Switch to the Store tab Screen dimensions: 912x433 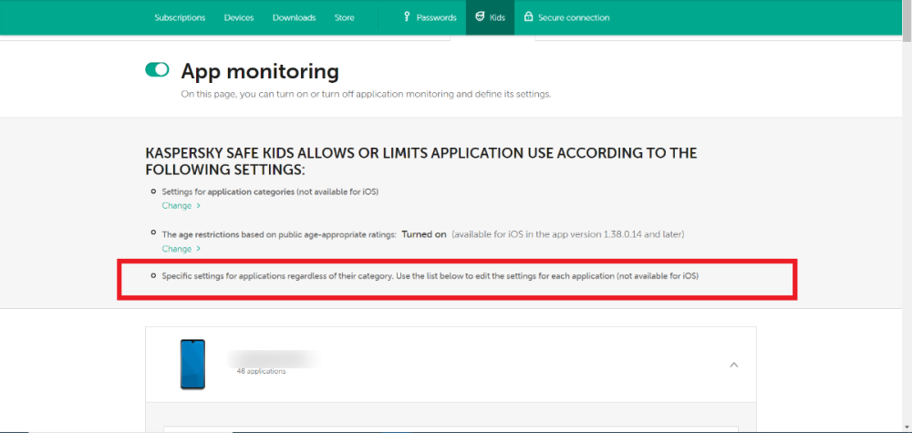[345, 17]
